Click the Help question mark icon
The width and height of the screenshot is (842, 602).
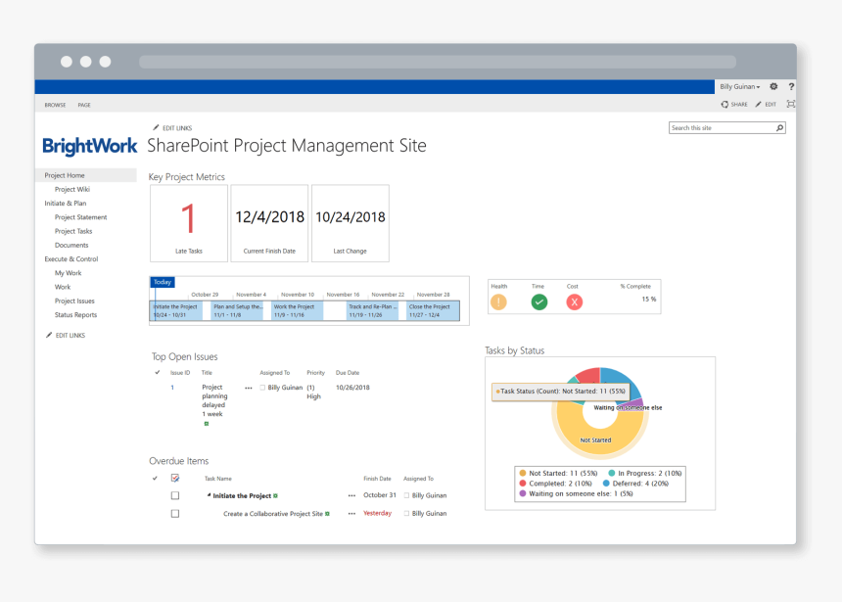(x=791, y=87)
